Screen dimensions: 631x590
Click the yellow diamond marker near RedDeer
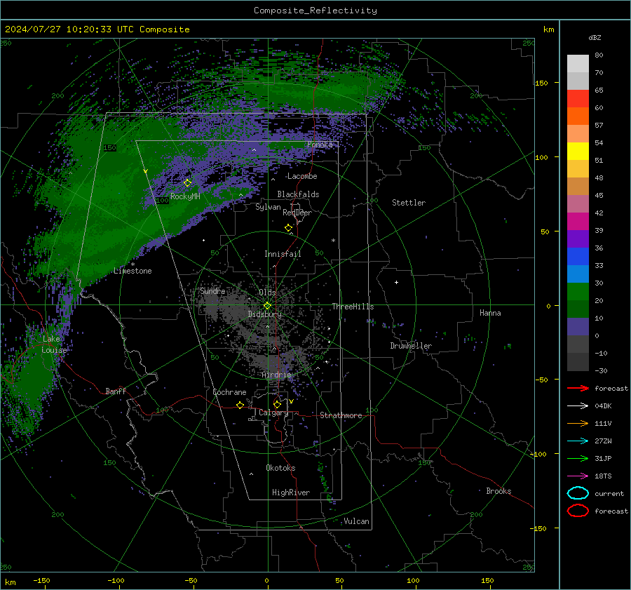point(289,228)
